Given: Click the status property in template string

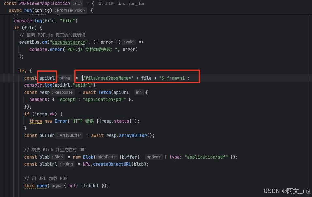Looking at the screenshot, I should pyautogui.click(x=122, y=121).
